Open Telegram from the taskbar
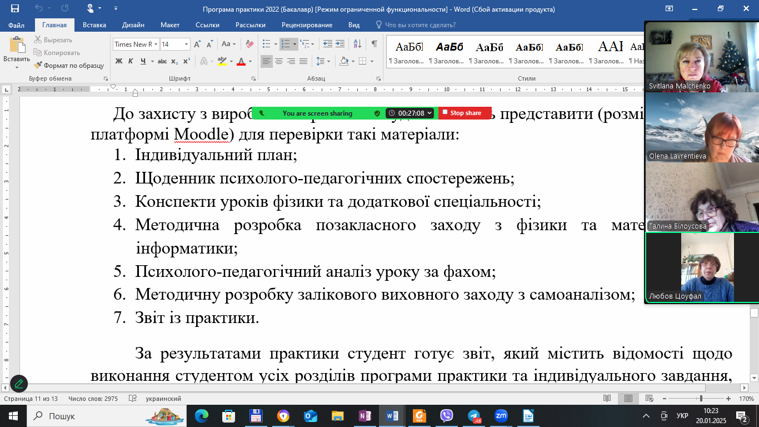This screenshot has width=759, height=427. coord(474,416)
